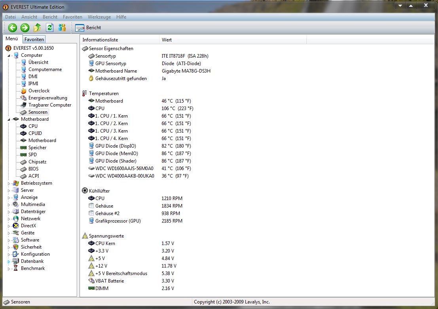Open the Datei menu
Image resolution: width=438 pixels, height=309 pixels.
coord(10,17)
